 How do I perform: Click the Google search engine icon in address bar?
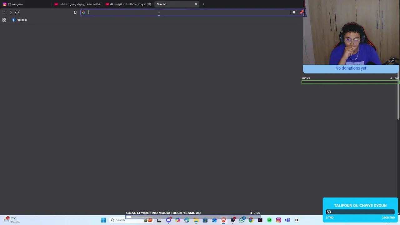(83, 12)
